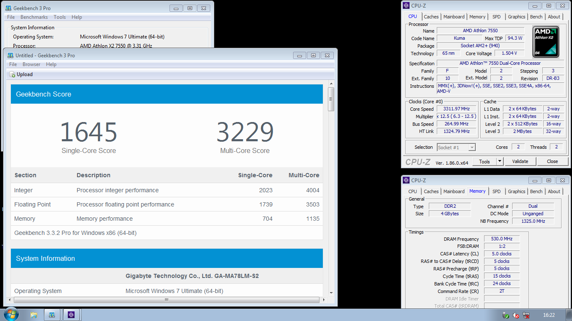Click the vertical scrollbar thumb in Geekbench results
The height and width of the screenshot is (321, 572).
coord(331,99)
